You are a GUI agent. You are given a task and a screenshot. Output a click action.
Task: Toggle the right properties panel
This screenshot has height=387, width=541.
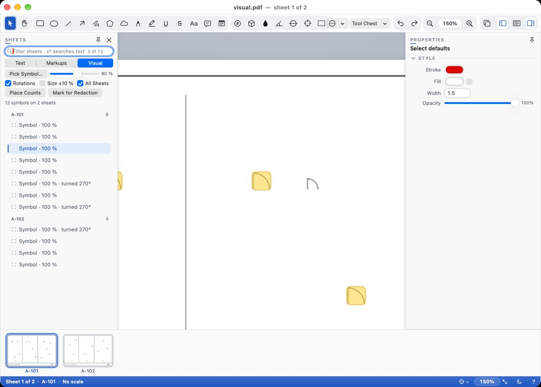(531, 23)
